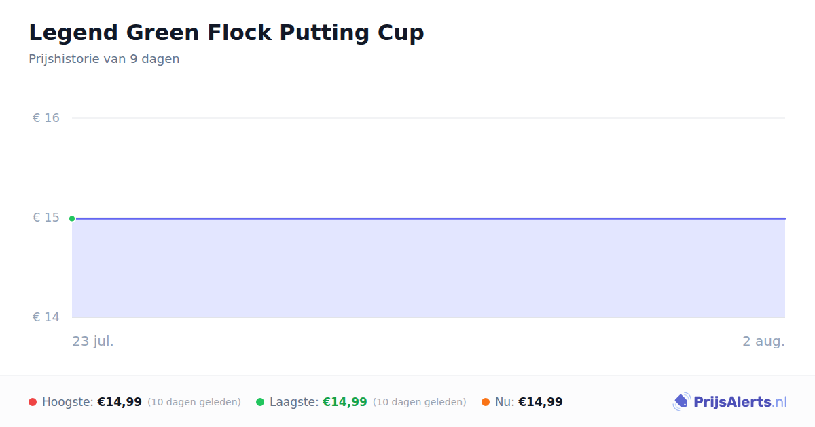The width and height of the screenshot is (815, 427).
Task: Click 10 dagen geleden next to Laagste
Action: (420, 402)
